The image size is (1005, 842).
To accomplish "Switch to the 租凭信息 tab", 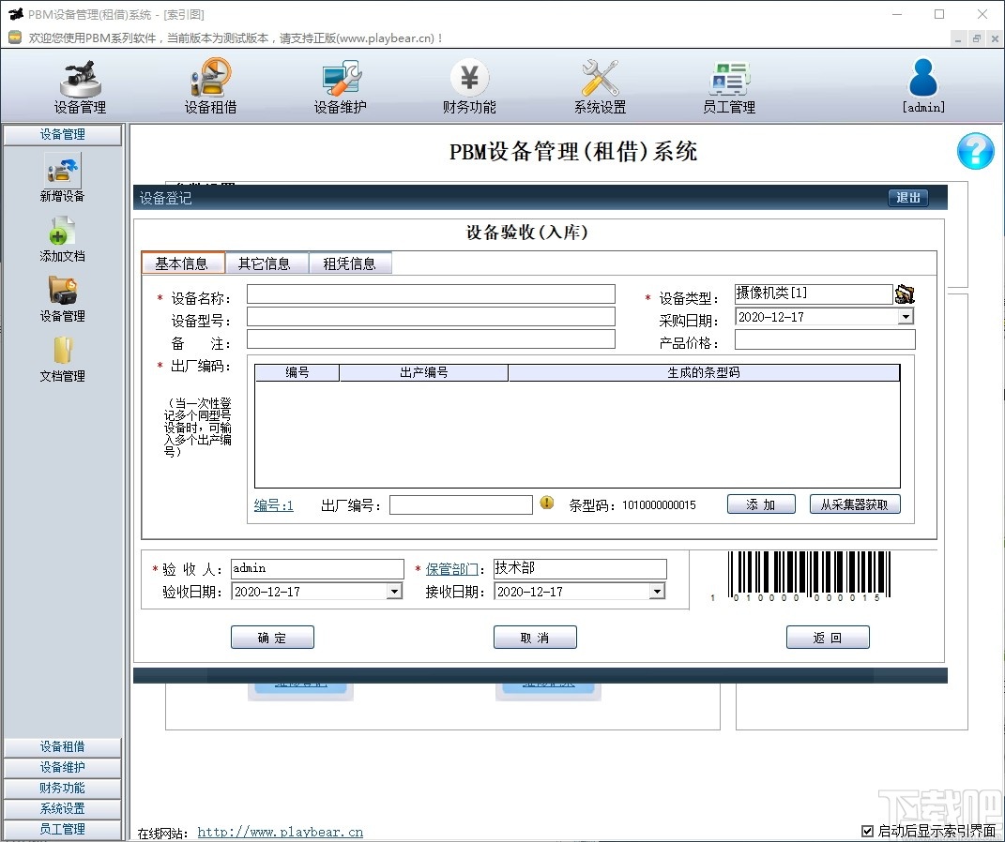I will [x=350, y=263].
